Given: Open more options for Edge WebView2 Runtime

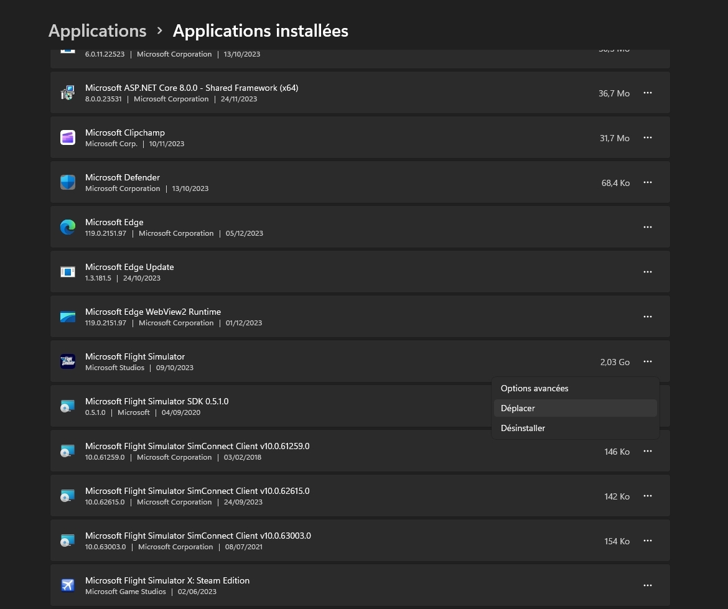Looking at the screenshot, I should point(648,317).
